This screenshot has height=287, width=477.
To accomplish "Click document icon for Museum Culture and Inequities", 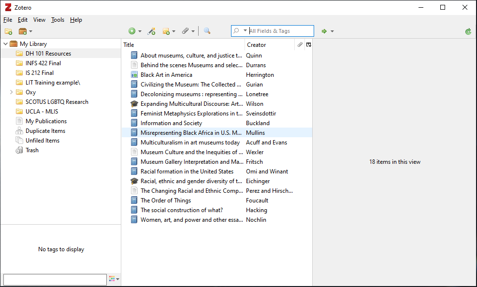I will coord(134,152).
